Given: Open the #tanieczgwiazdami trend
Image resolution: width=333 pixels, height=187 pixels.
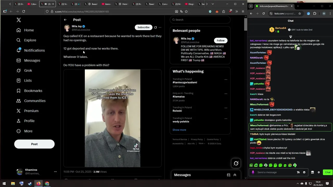Looking at the screenshot, I should click(x=185, y=82).
